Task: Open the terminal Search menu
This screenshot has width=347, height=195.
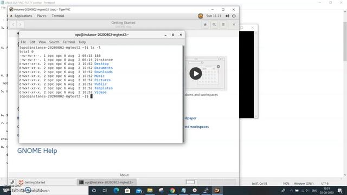Action: coord(54,42)
